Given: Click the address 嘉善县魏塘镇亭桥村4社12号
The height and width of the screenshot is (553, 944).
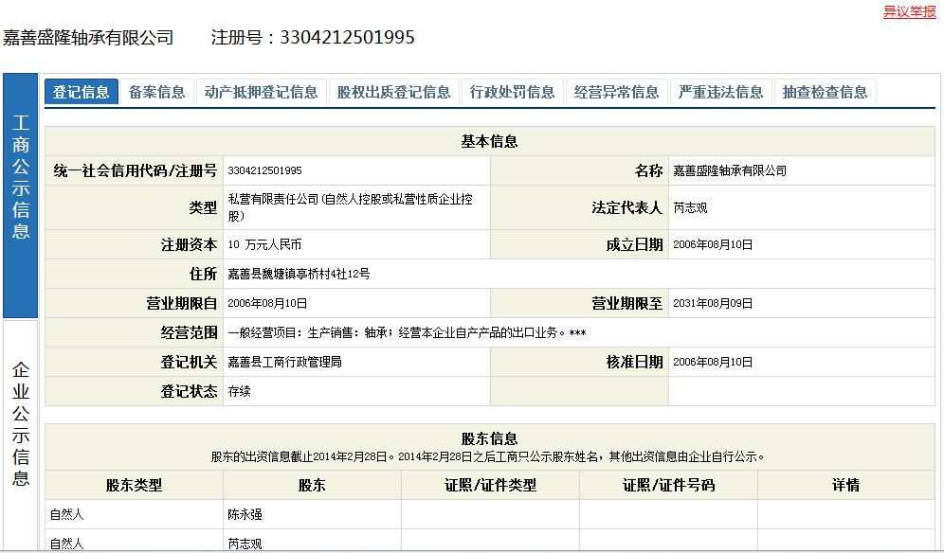Looking at the screenshot, I should pos(299,275).
